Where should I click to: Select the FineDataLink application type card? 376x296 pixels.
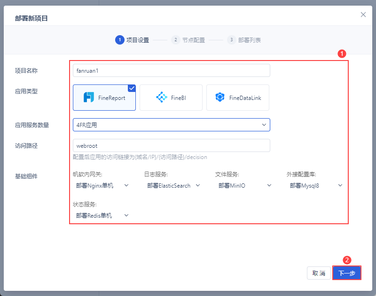click(x=238, y=98)
